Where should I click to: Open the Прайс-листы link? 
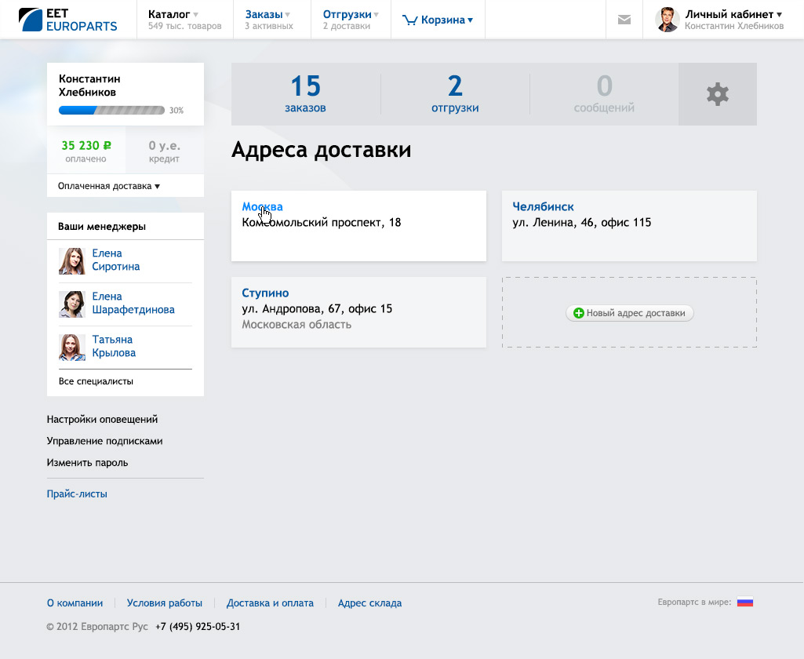[77, 494]
